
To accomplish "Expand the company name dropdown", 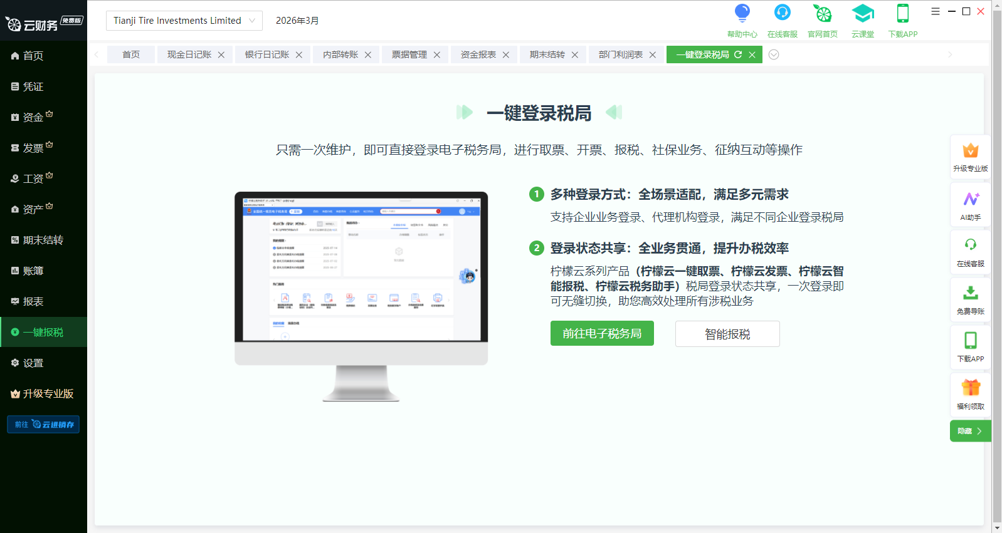I will (x=252, y=21).
